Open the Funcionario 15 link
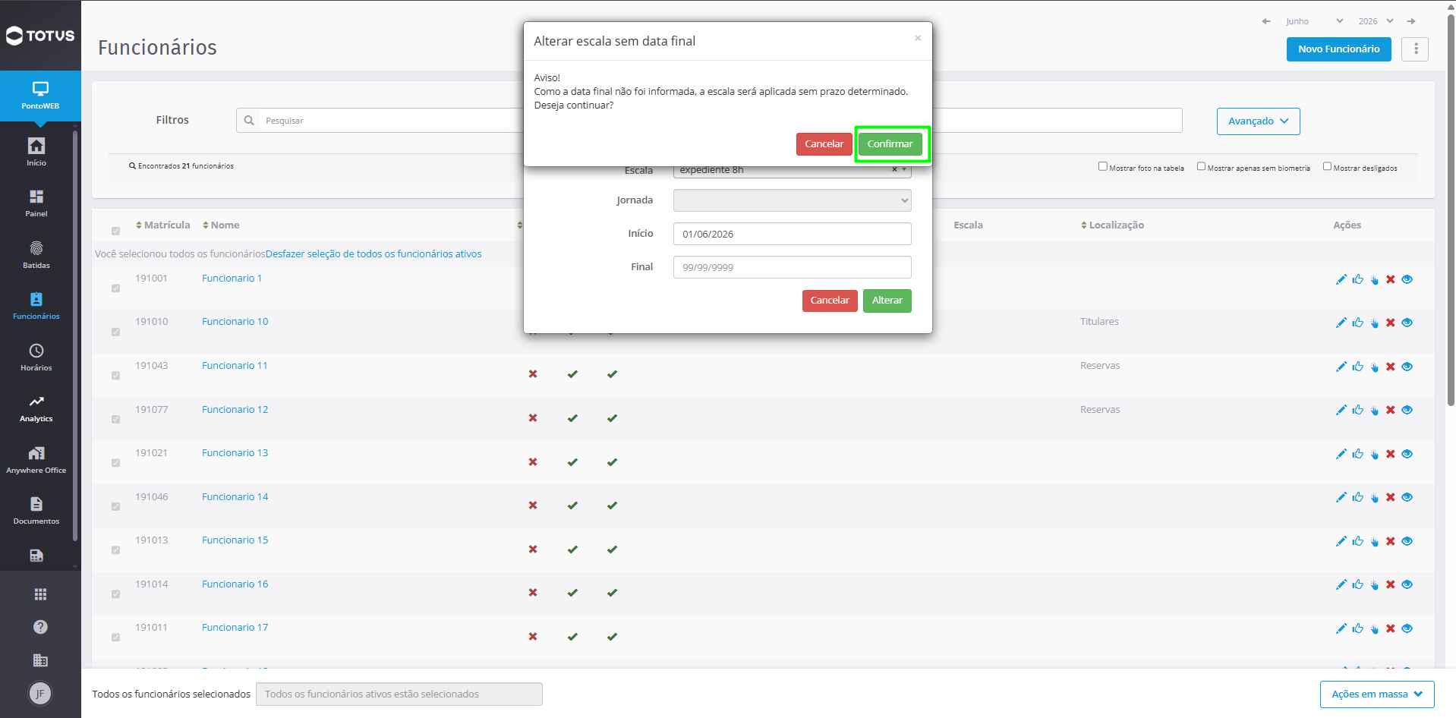The width and height of the screenshot is (1456, 718). pos(235,540)
